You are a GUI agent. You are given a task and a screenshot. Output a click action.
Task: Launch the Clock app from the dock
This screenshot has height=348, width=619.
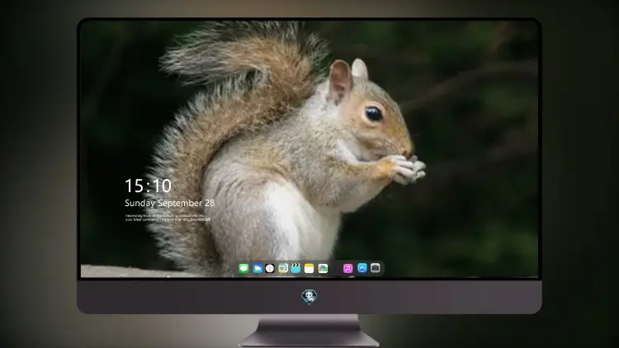[270, 268]
